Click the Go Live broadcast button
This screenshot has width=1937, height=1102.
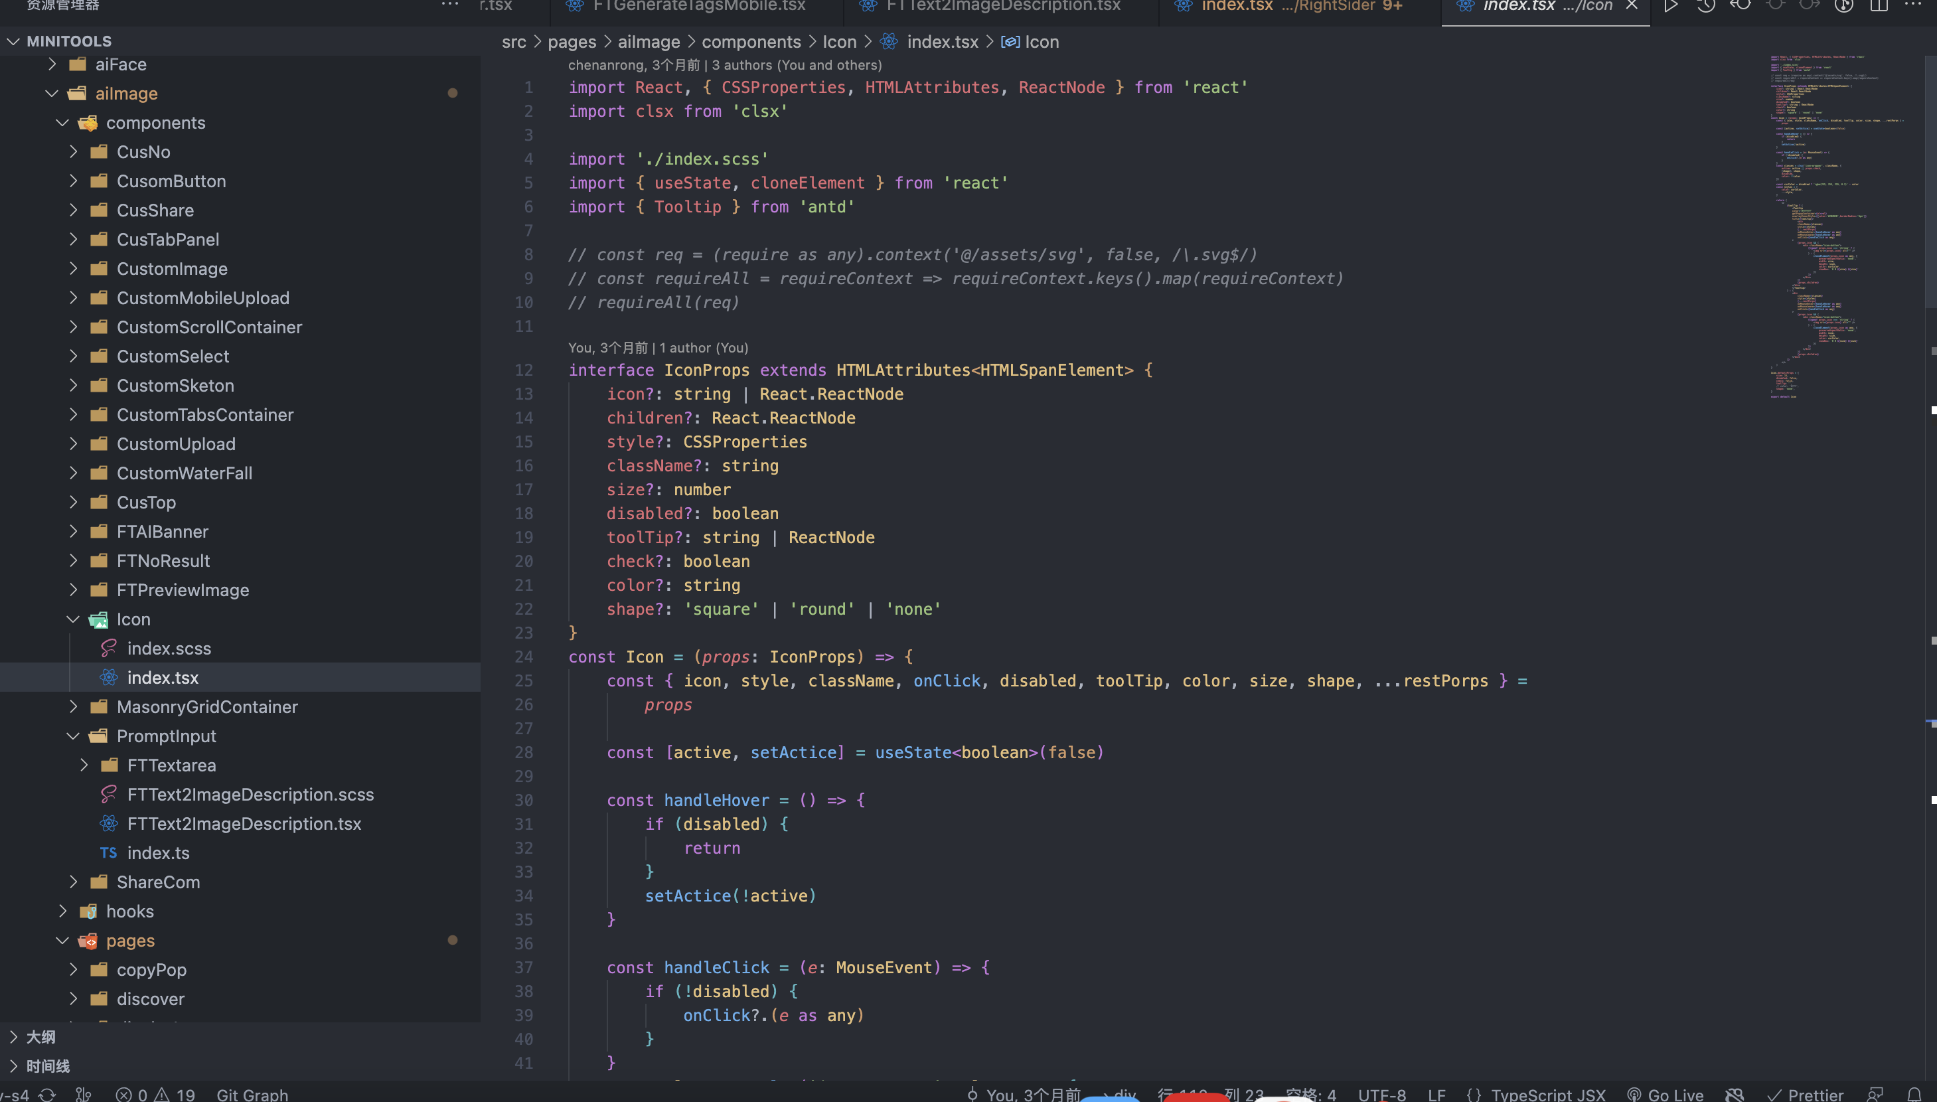click(1665, 1095)
